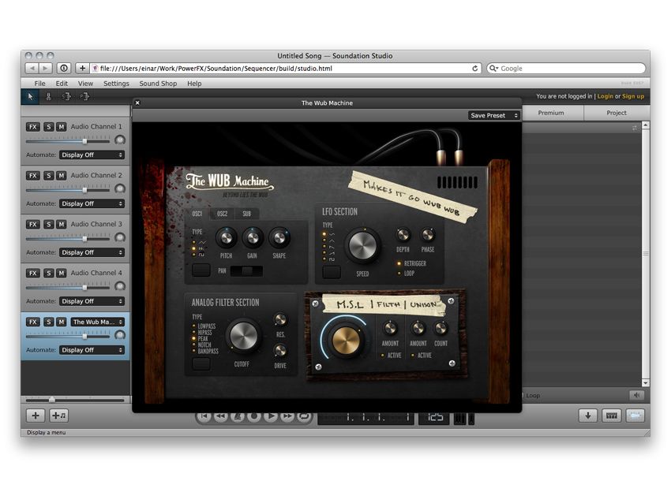Change Display Off setting on Audio Channel 4
671x503 pixels.
click(92, 300)
